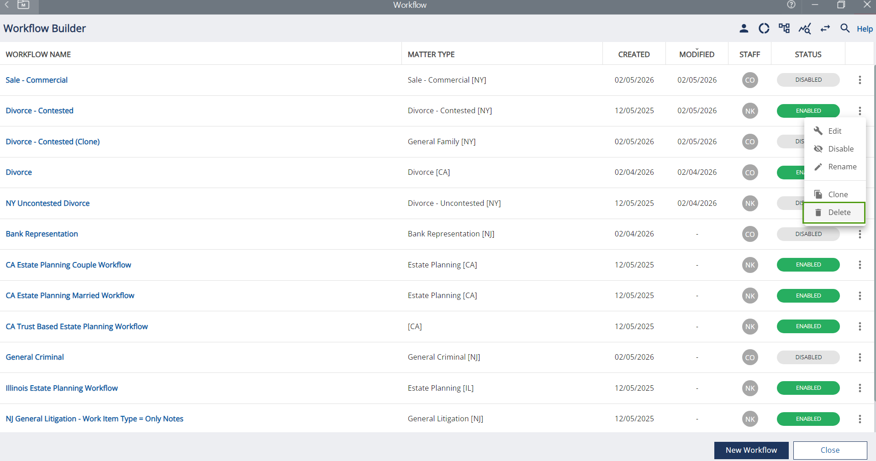Expand options menu for Illinois Estate Planning Workflow

[860, 388]
